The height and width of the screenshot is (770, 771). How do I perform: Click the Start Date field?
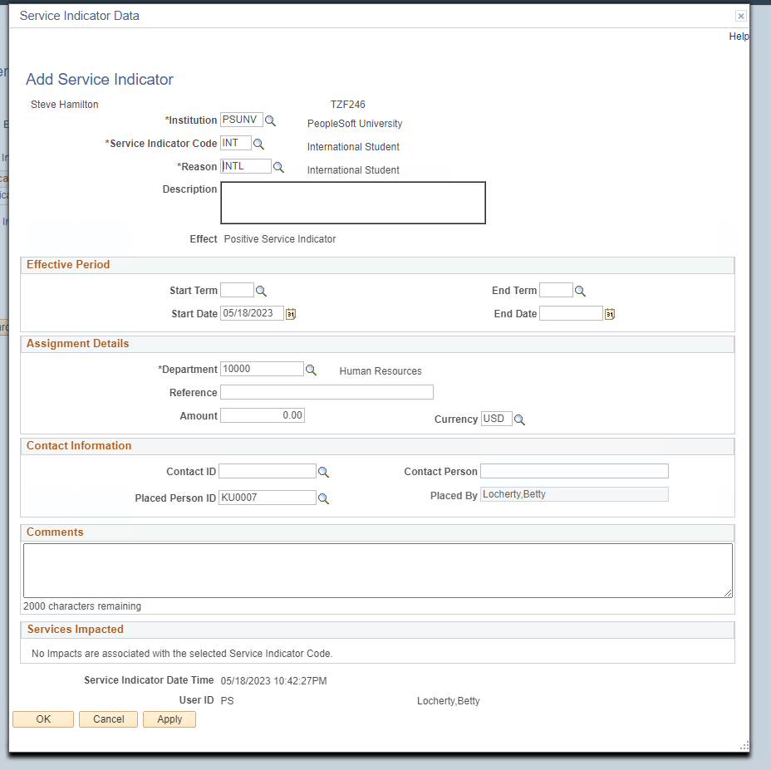point(253,313)
